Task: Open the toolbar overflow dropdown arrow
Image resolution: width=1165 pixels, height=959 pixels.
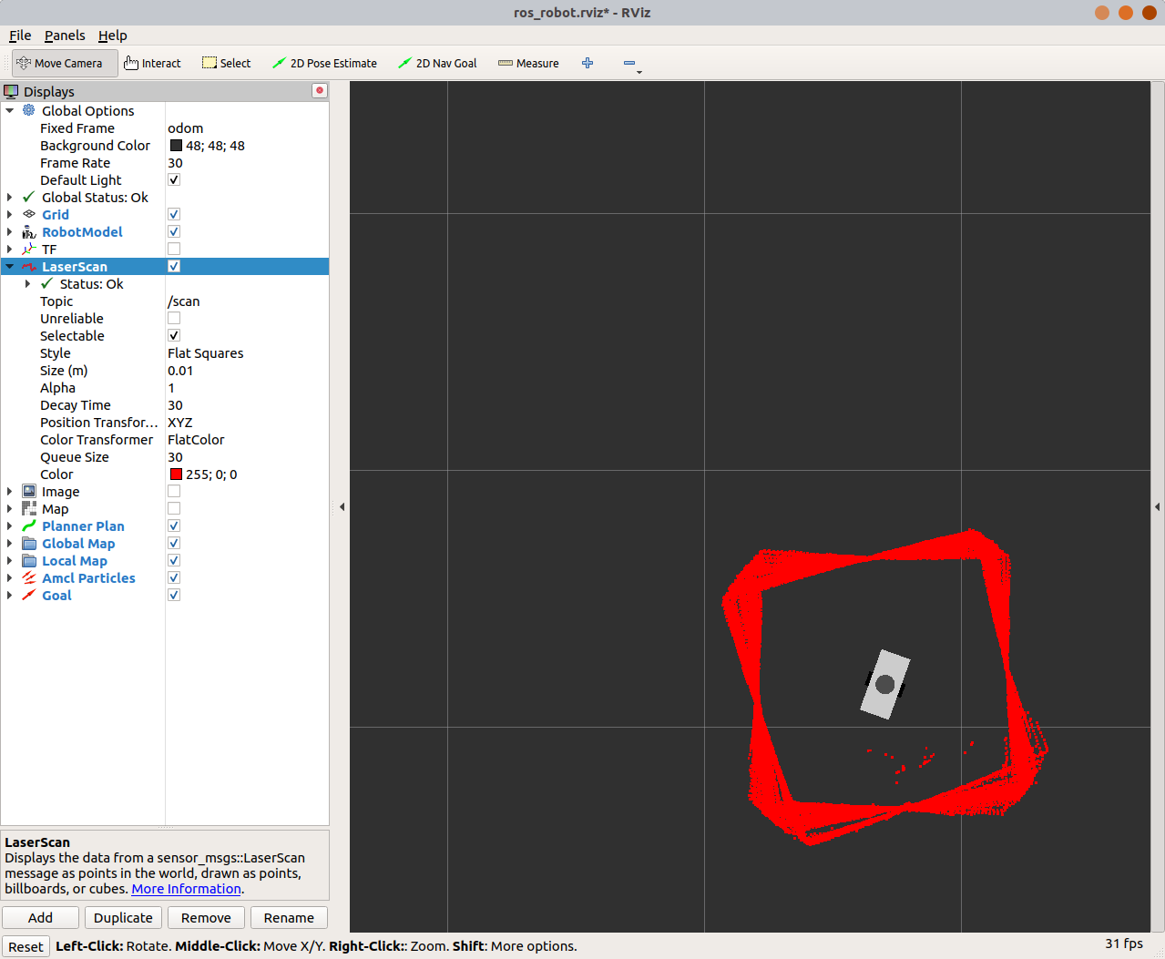Action: (639, 72)
